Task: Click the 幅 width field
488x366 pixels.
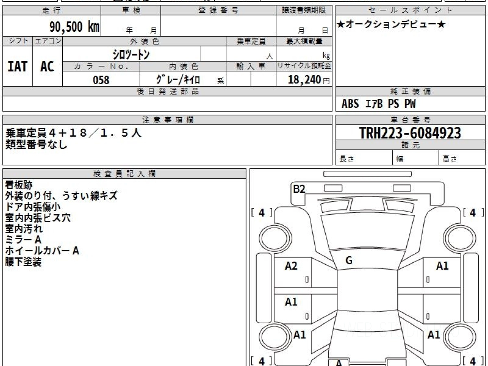Action: tap(416, 158)
